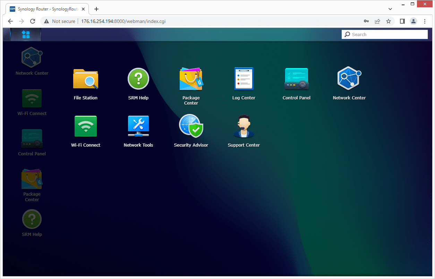Screen dimensions: 435x279
Task: Click dimmed Control Panel desktop shortcut
Action: [x=32, y=142]
